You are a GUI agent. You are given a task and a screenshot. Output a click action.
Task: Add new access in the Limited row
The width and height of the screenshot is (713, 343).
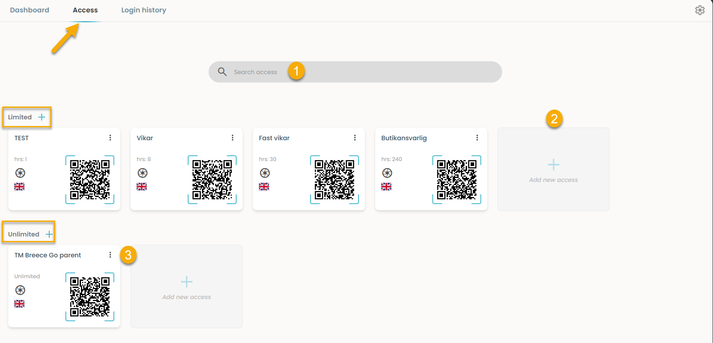click(553, 170)
